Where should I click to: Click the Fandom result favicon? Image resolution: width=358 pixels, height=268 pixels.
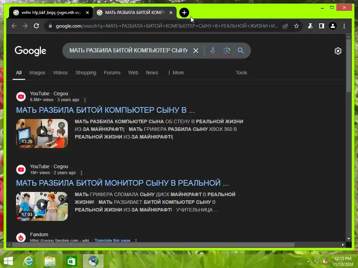[x=21, y=237]
